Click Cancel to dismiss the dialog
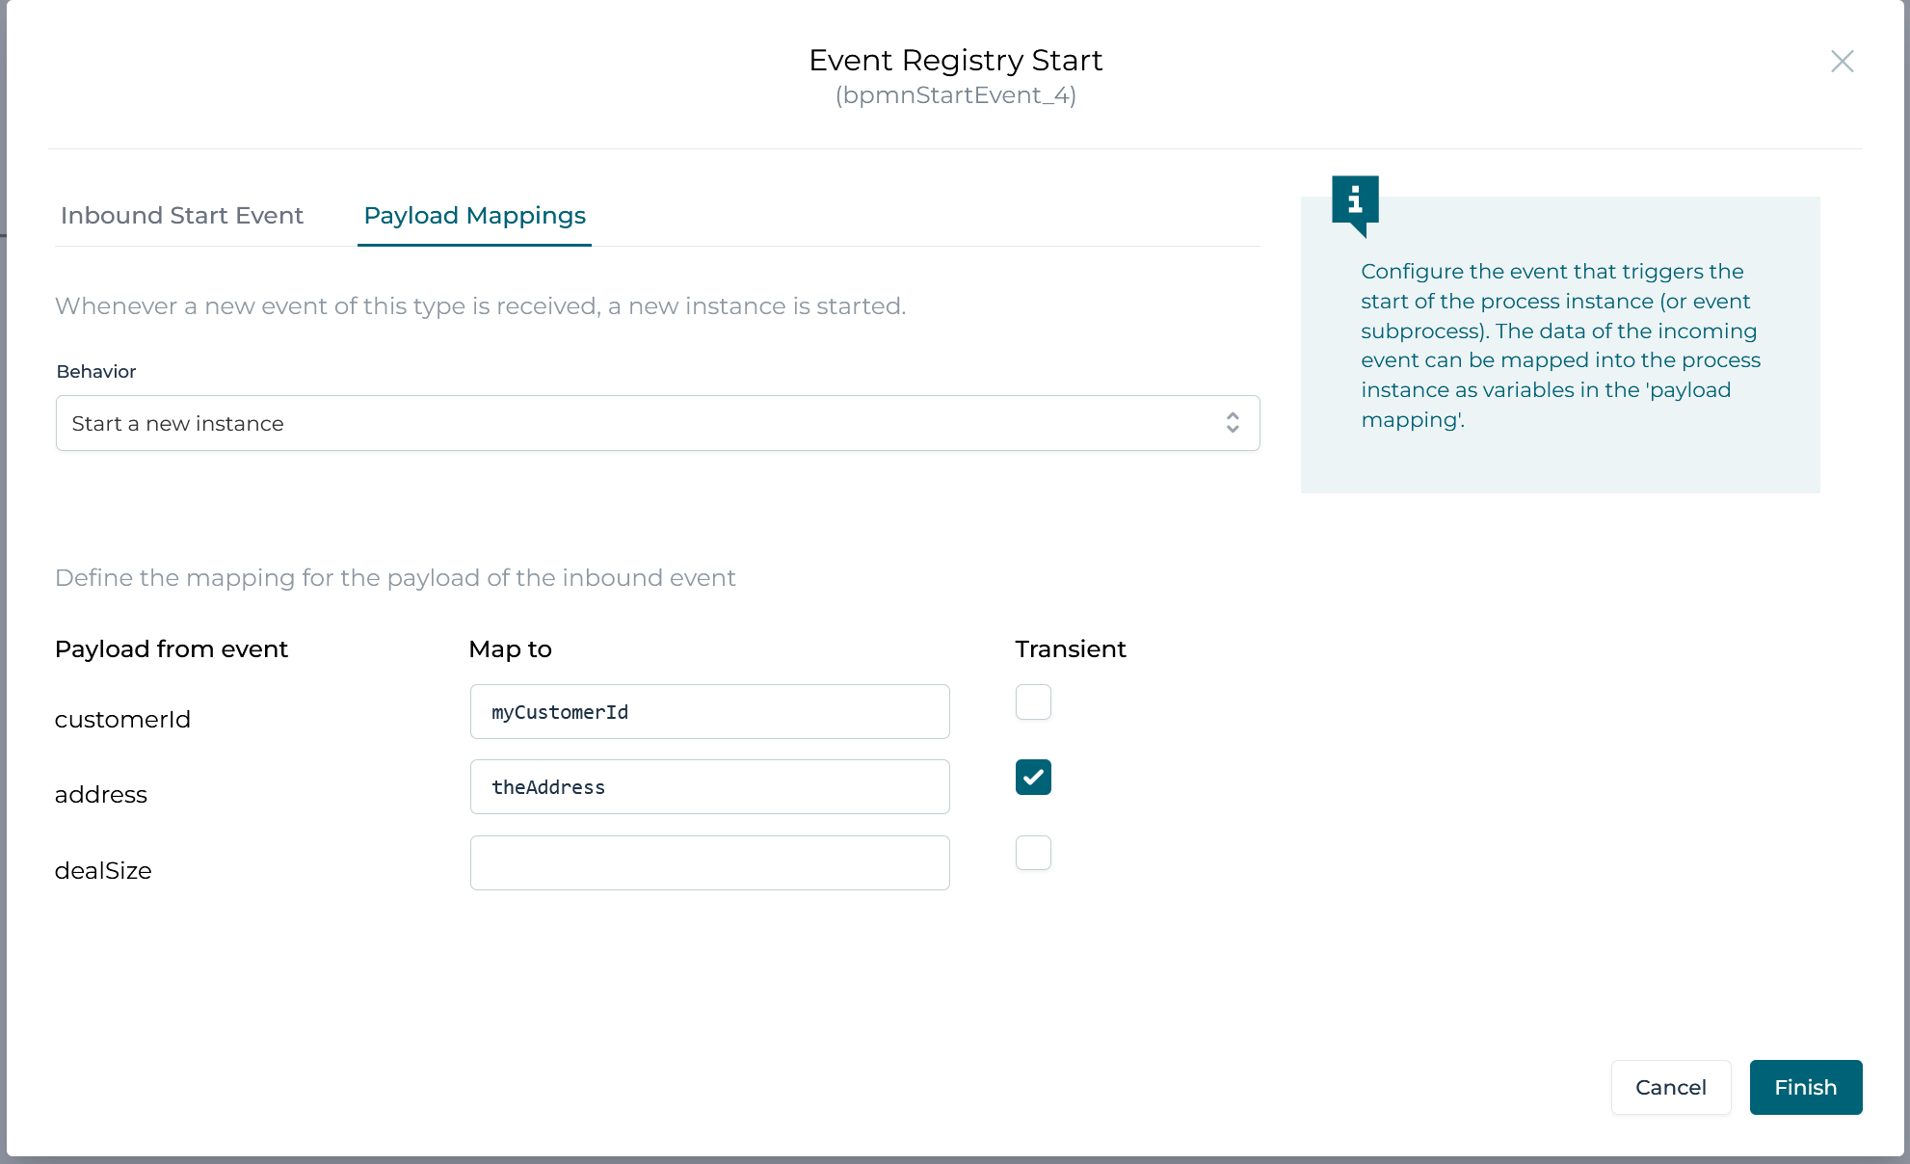 (1670, 1087)
